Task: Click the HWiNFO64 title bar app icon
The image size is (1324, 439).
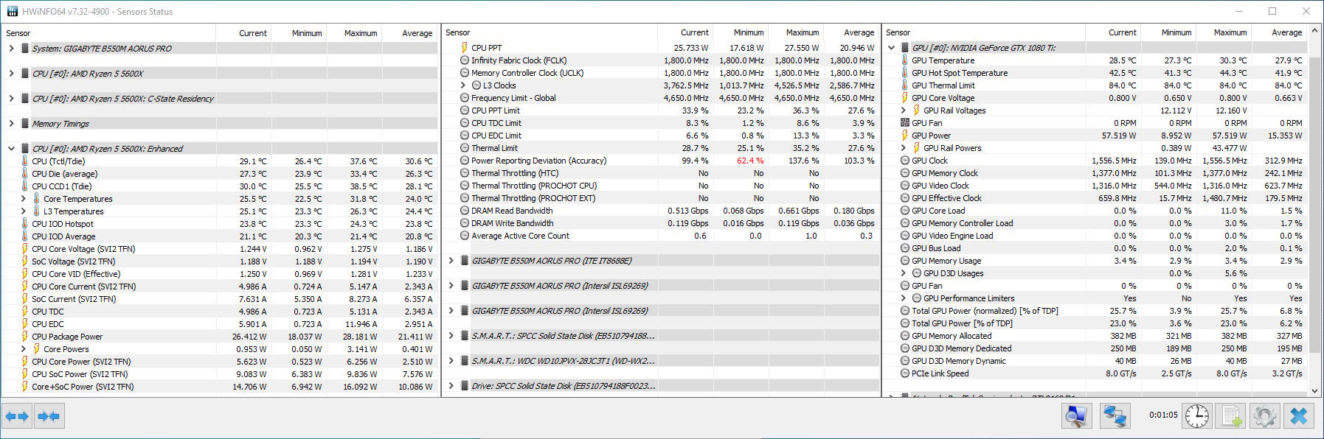Action: (13, 11)
